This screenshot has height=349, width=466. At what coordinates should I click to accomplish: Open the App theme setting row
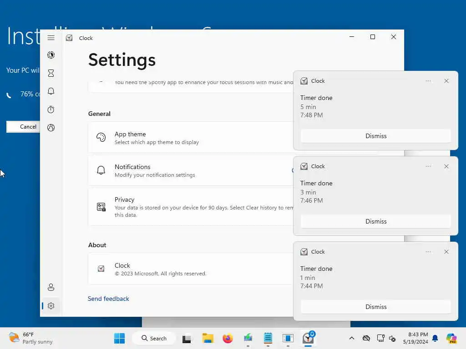191,137
